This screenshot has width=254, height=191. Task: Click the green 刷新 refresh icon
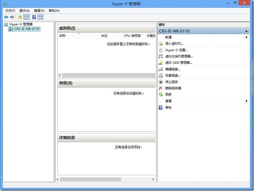click(160, 94)
